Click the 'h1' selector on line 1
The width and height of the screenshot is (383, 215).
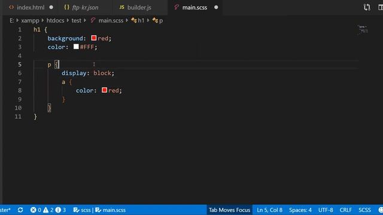37,30
